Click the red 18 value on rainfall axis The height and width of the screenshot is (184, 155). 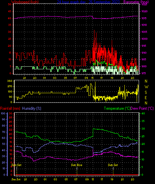[x=11, y=138]
